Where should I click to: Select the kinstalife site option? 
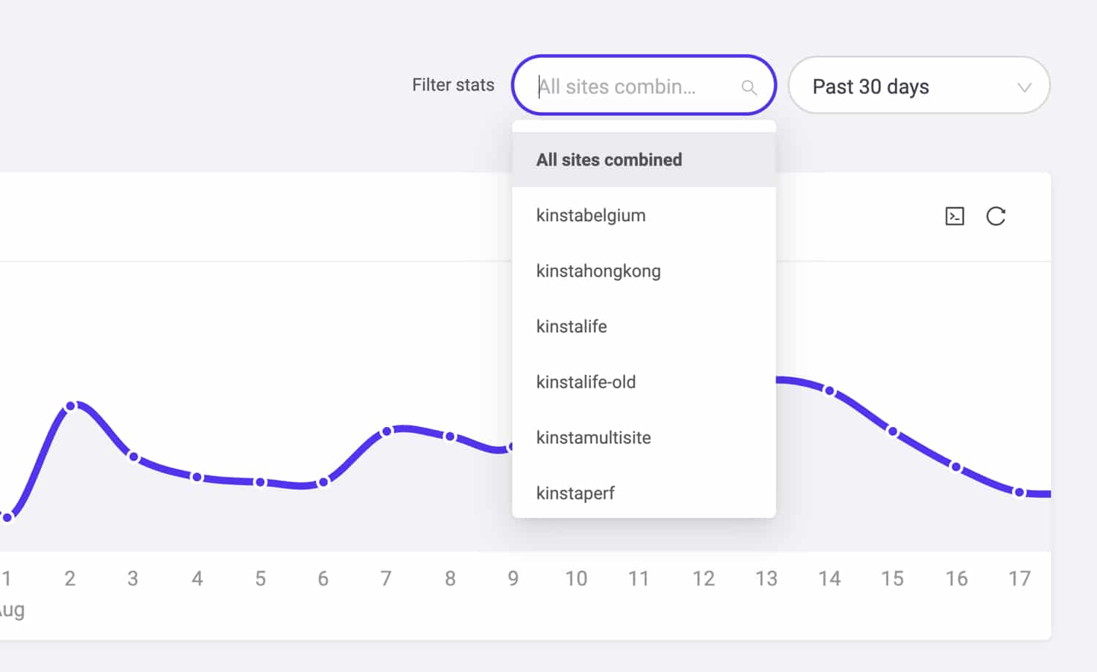click(x=644, y=326)
